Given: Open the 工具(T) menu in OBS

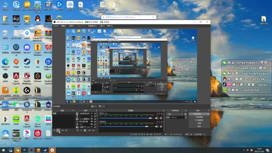Looking at the screenshot, I should tap(102, 26).
